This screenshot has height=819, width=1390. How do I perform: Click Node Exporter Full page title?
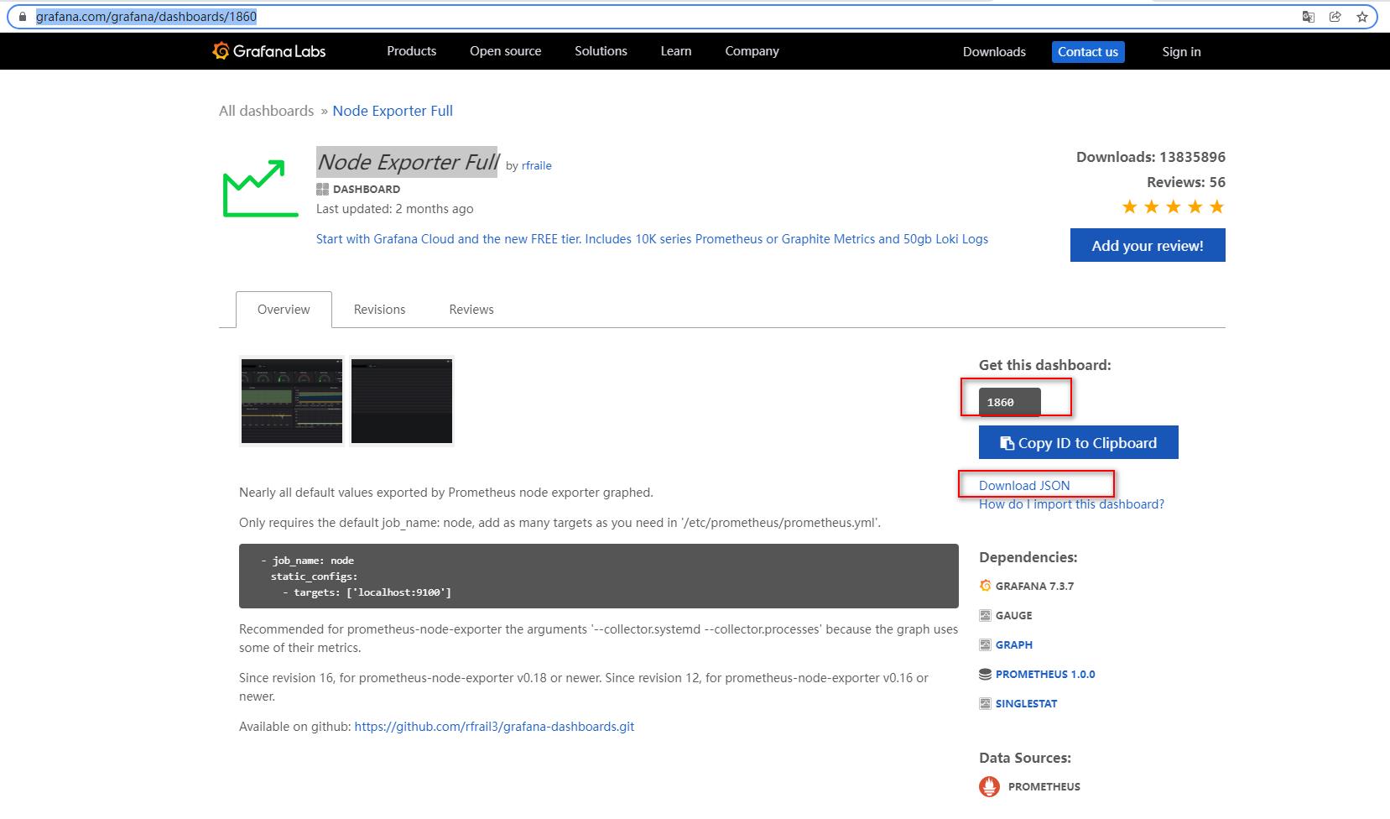coord(407,161)
